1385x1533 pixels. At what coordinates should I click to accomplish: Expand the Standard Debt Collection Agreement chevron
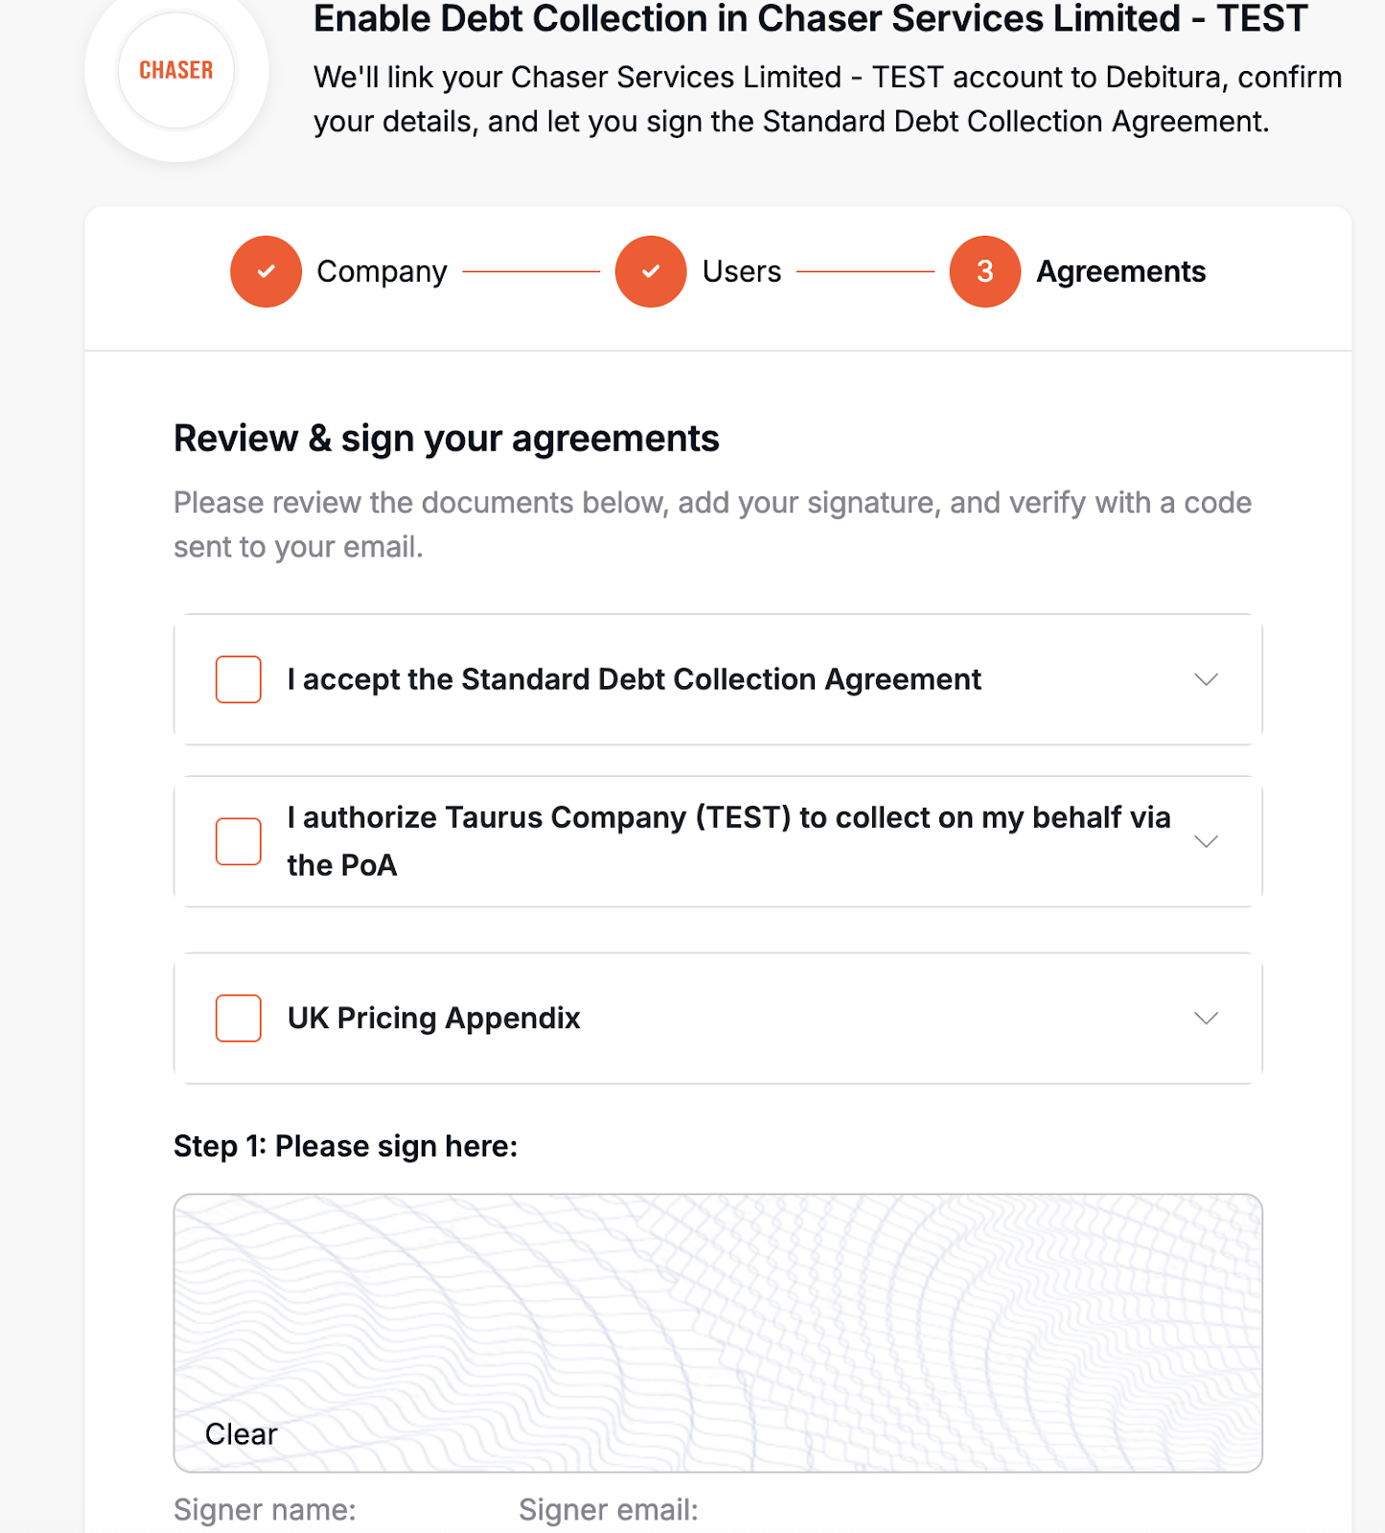1206,679
